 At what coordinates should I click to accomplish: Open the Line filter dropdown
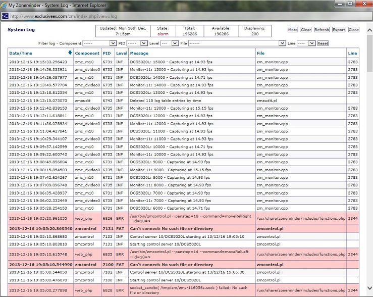306,43
